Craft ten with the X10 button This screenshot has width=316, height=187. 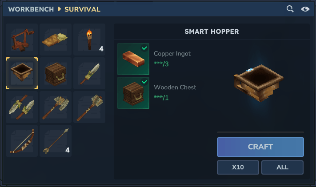click(238, 167)
